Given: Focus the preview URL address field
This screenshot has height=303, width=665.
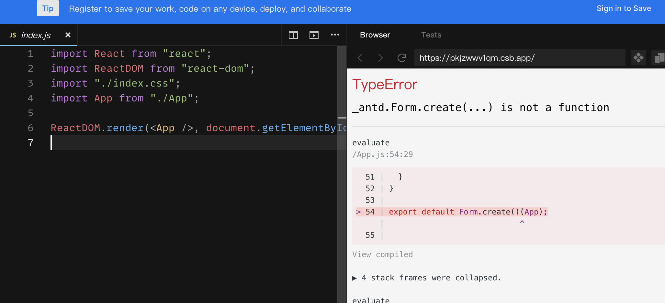Looking at the screenshot, I should (x=520, y=58).
